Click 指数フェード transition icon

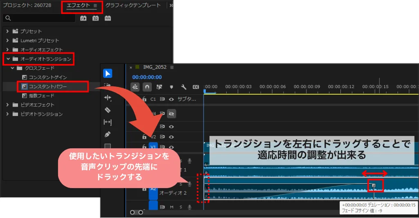coord(24,95)
